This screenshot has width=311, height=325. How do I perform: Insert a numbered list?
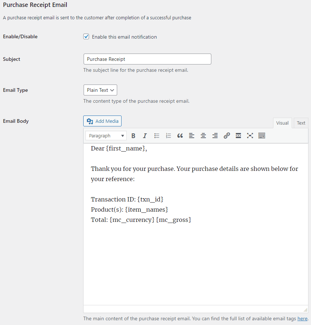168,136
